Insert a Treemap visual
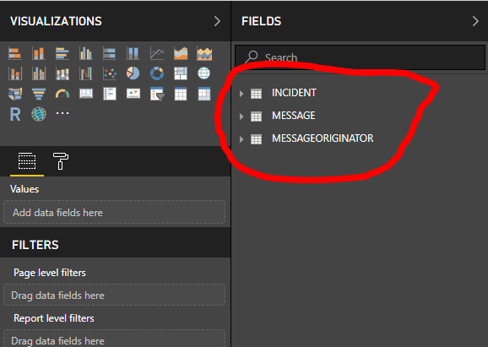488x347 pixels. pyautogui.click(x=181, y=73)
